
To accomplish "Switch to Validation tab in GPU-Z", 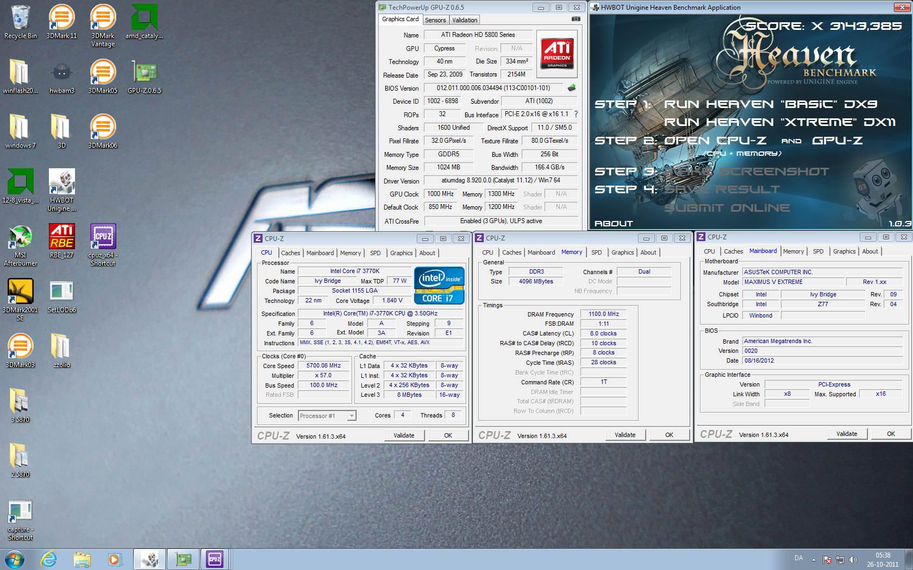I will point(465,20).
